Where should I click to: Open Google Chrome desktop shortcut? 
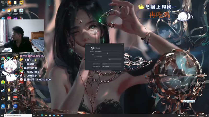click(x=3, y=58)
